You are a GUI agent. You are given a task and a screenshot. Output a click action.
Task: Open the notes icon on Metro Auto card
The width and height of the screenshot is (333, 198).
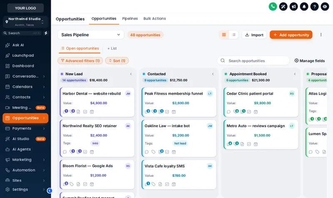pyautogui.click(x=242, y=144)
